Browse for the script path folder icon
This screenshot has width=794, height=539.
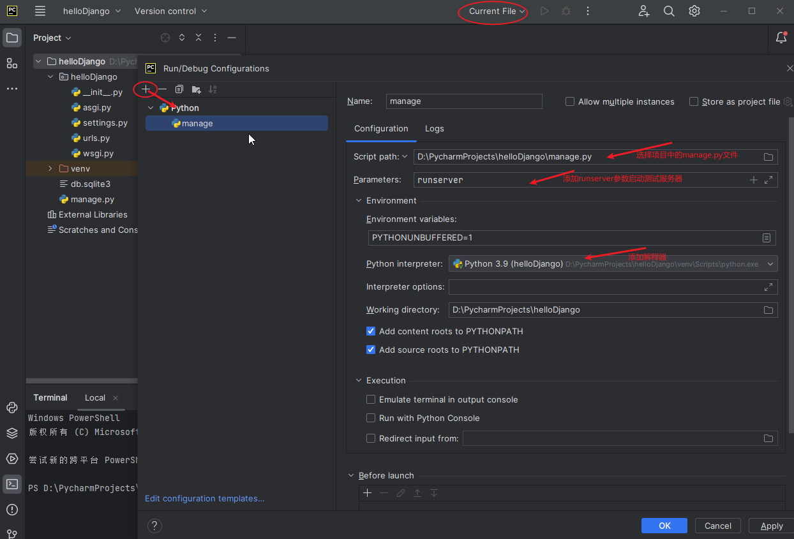(x=768, y=157)
